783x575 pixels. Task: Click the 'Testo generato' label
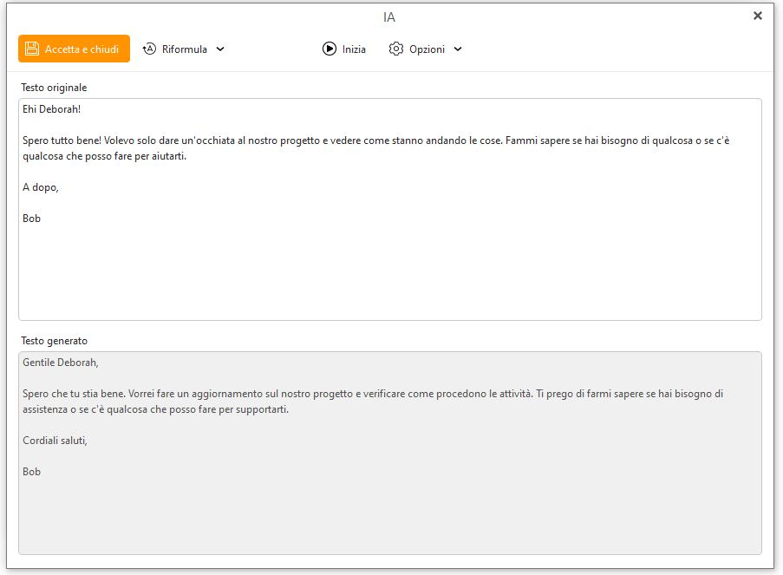point(54,341)
